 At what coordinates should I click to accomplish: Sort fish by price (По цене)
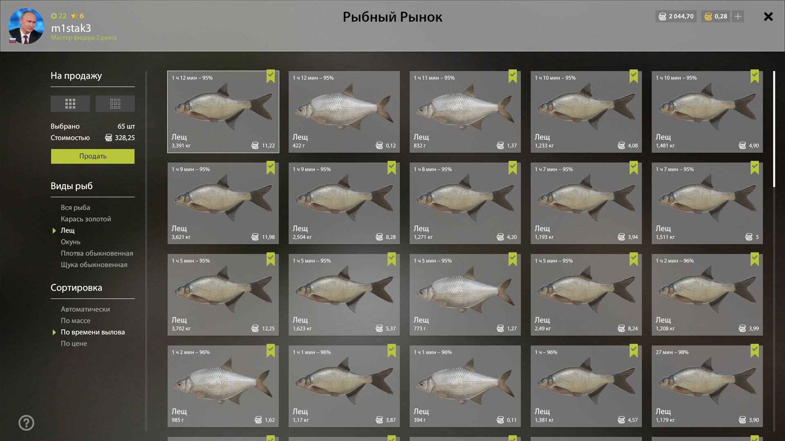(74, 343)
